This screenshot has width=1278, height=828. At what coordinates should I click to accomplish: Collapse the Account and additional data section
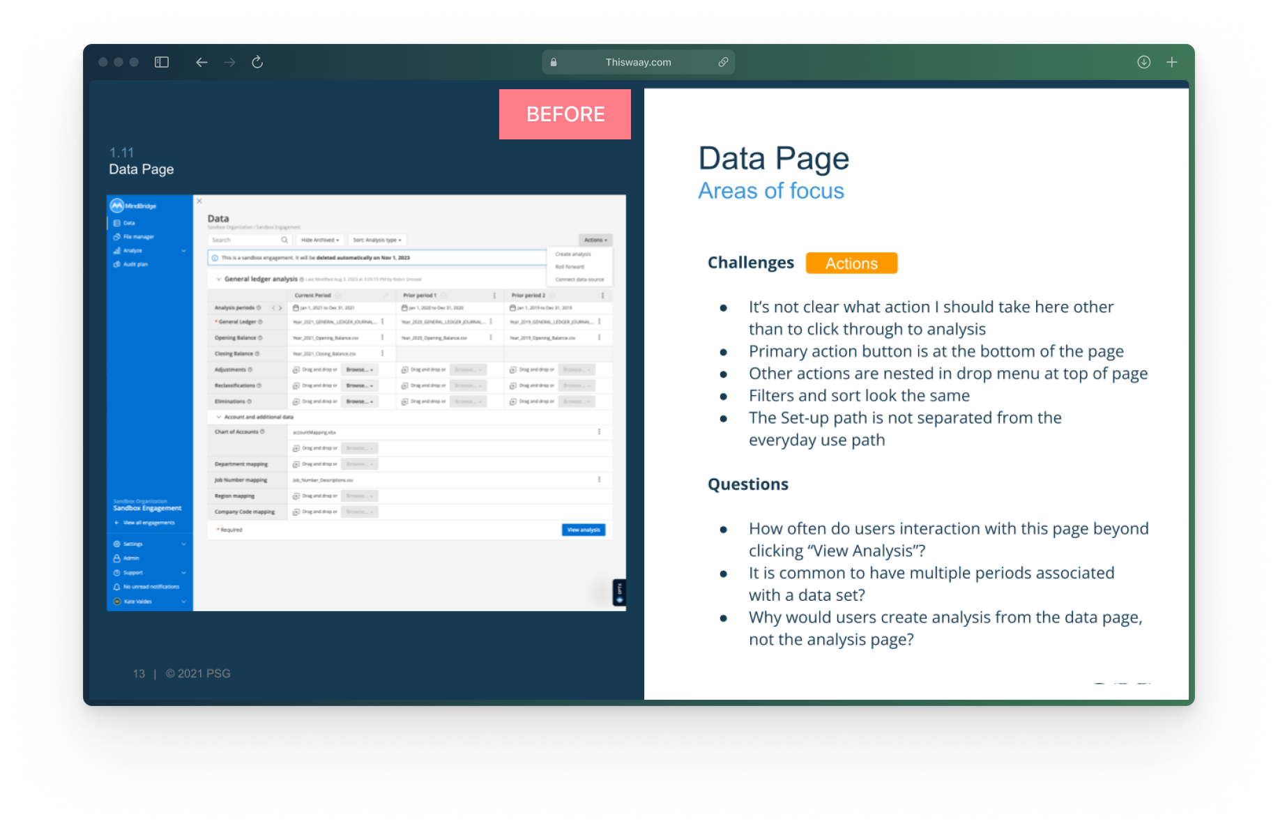[x=219, y=417]
